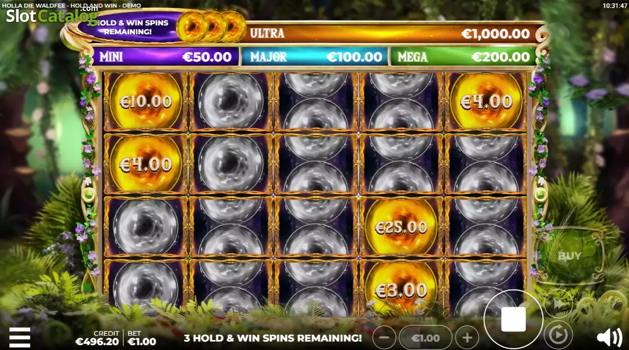629x350 pixels.
Task: Click the green BUY bonus button
Action: pyautogui.click(x=569, y=256)
